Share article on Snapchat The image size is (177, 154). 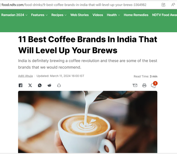pyautogui.click(x=59, y=85)
